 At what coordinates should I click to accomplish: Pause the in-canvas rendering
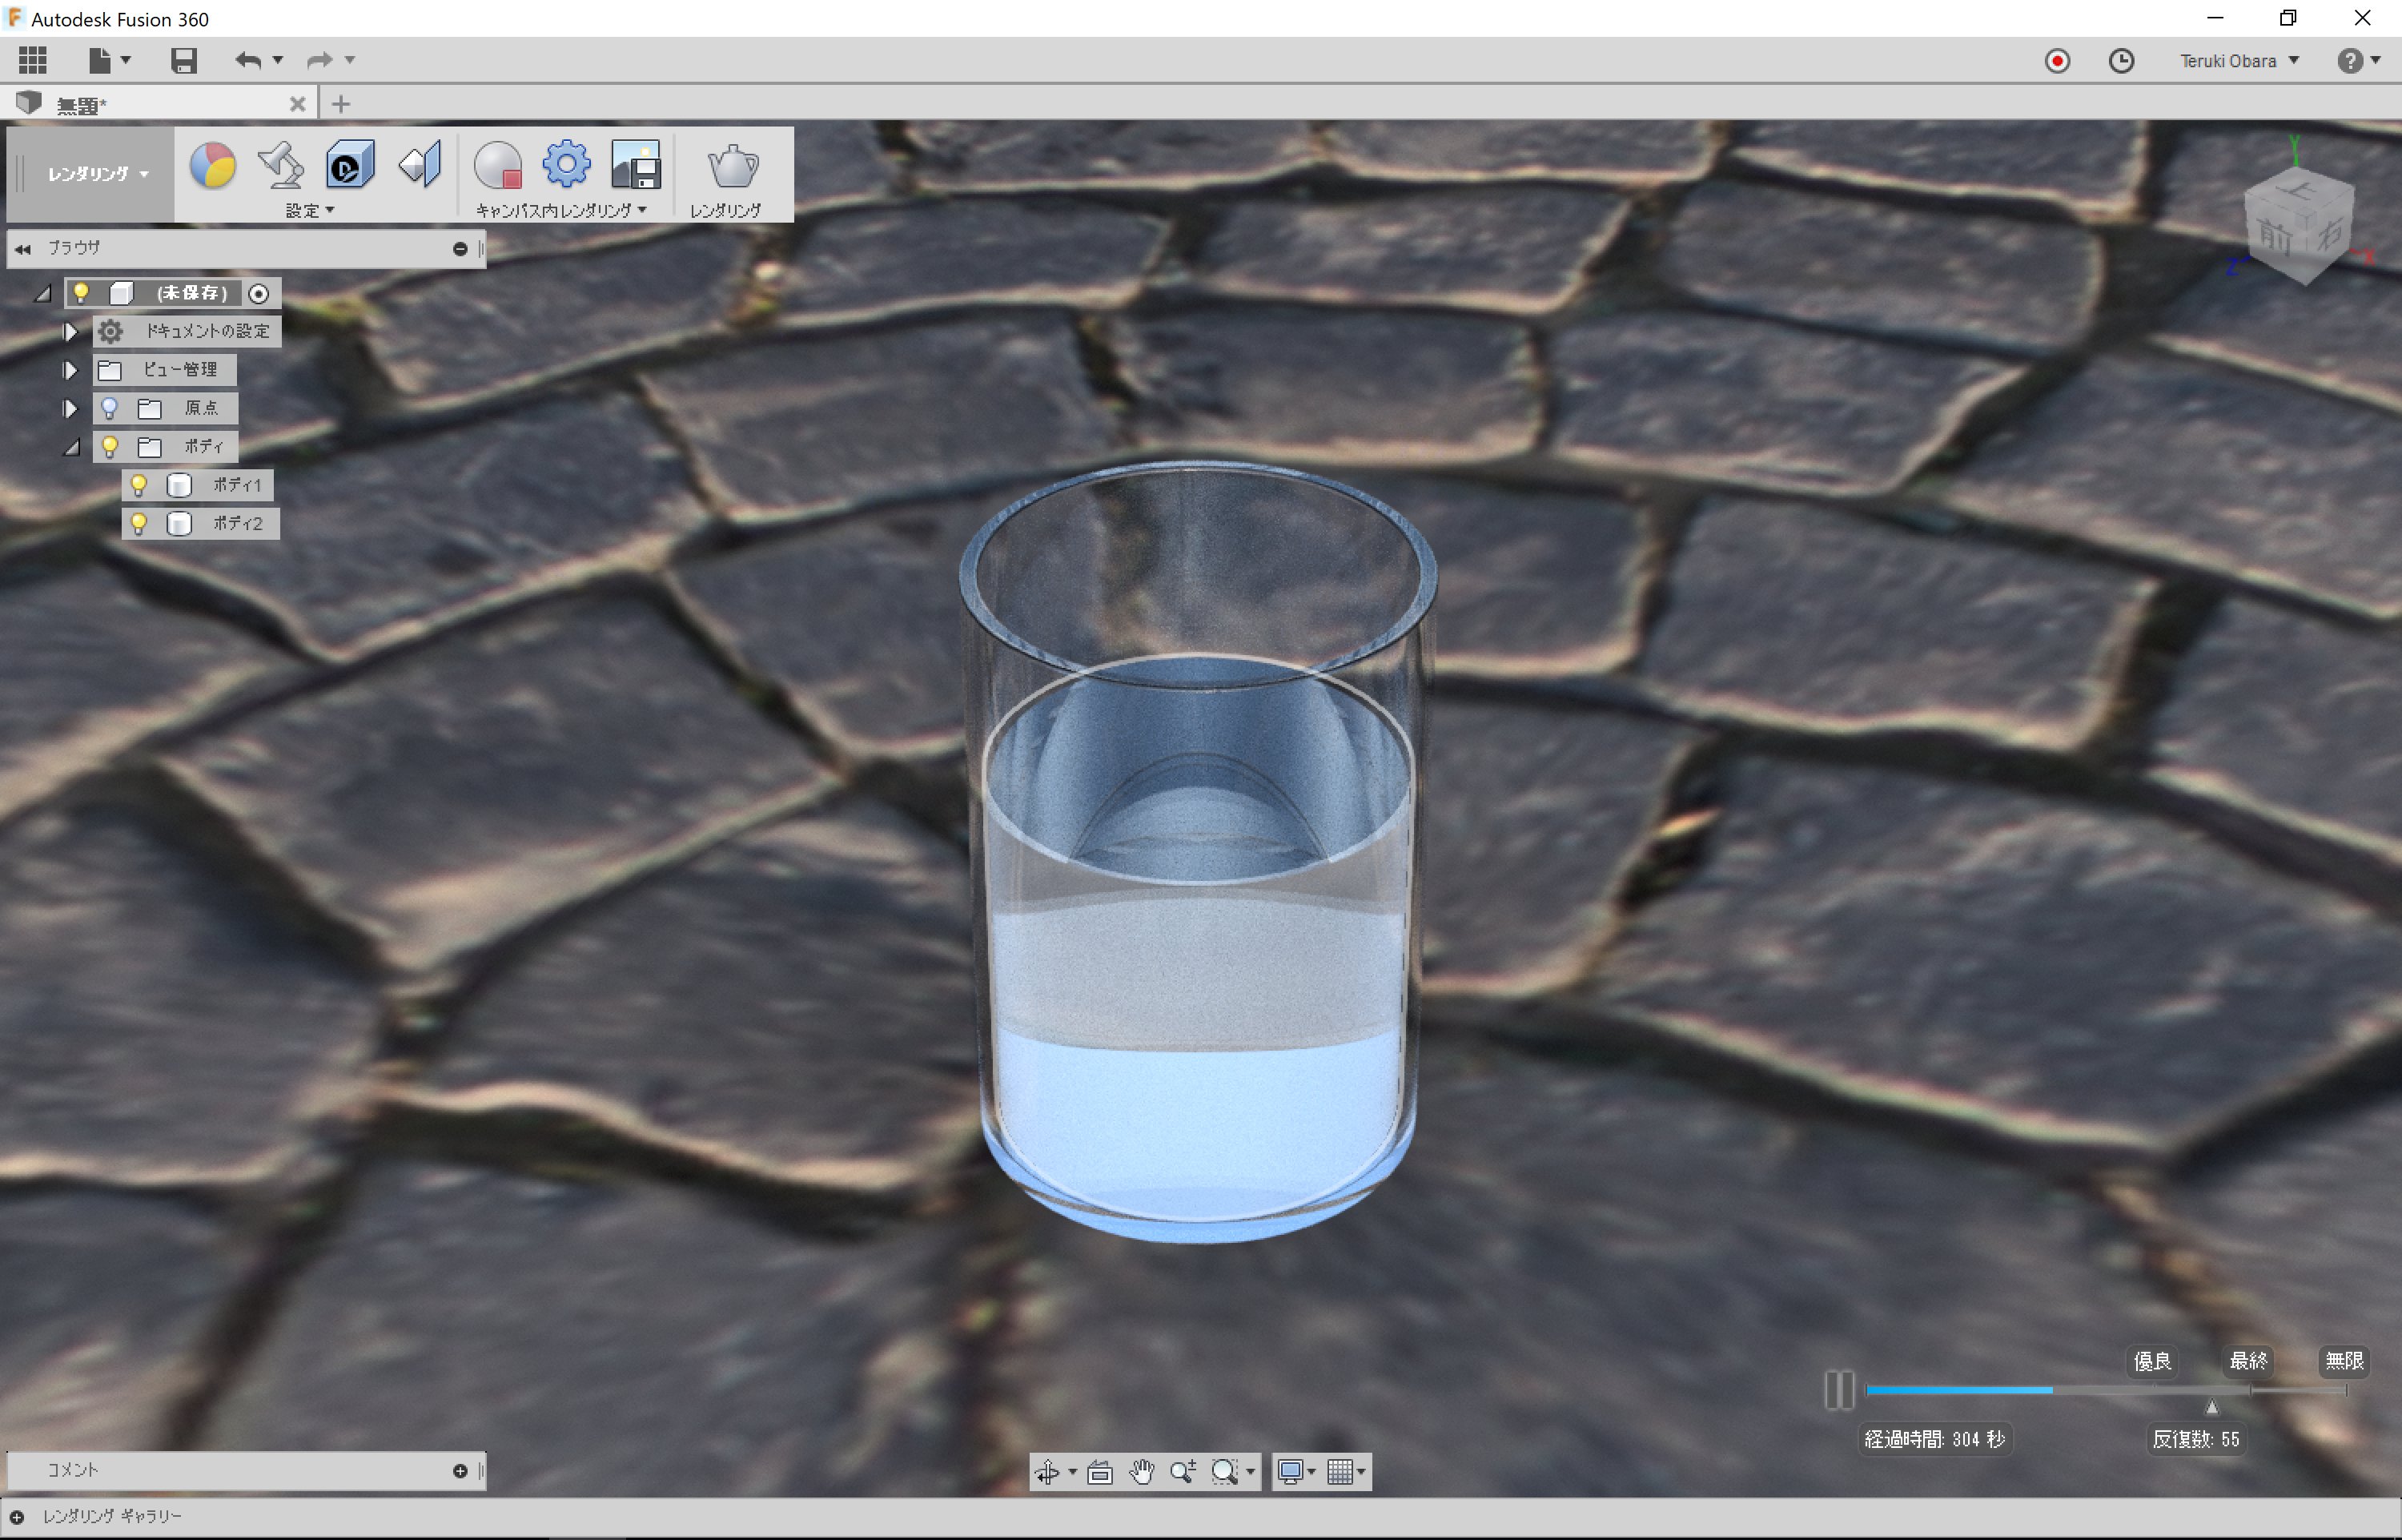click(1838, 1390)
